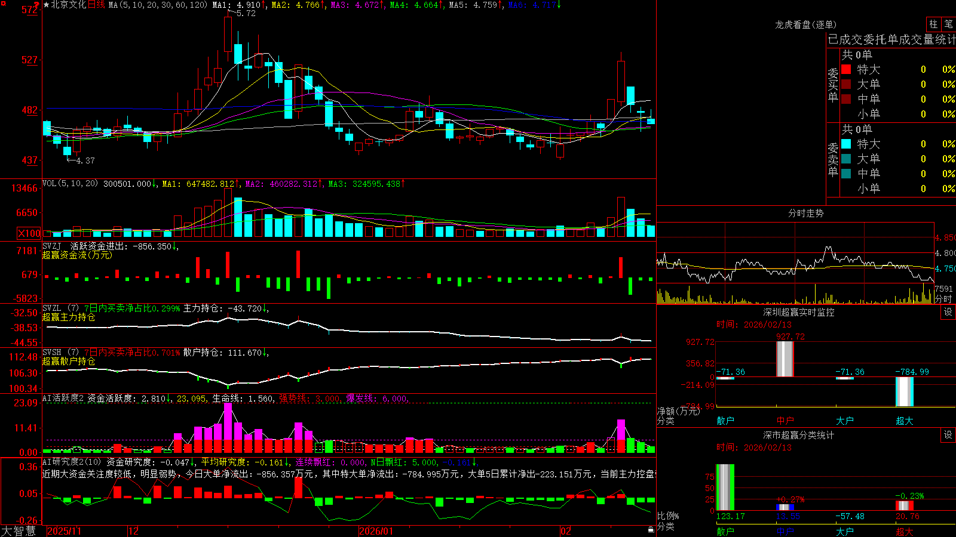Click the 超赢散户持仓 legend label
The width and height of the screenshot is (956, 537).
[69, 362]
